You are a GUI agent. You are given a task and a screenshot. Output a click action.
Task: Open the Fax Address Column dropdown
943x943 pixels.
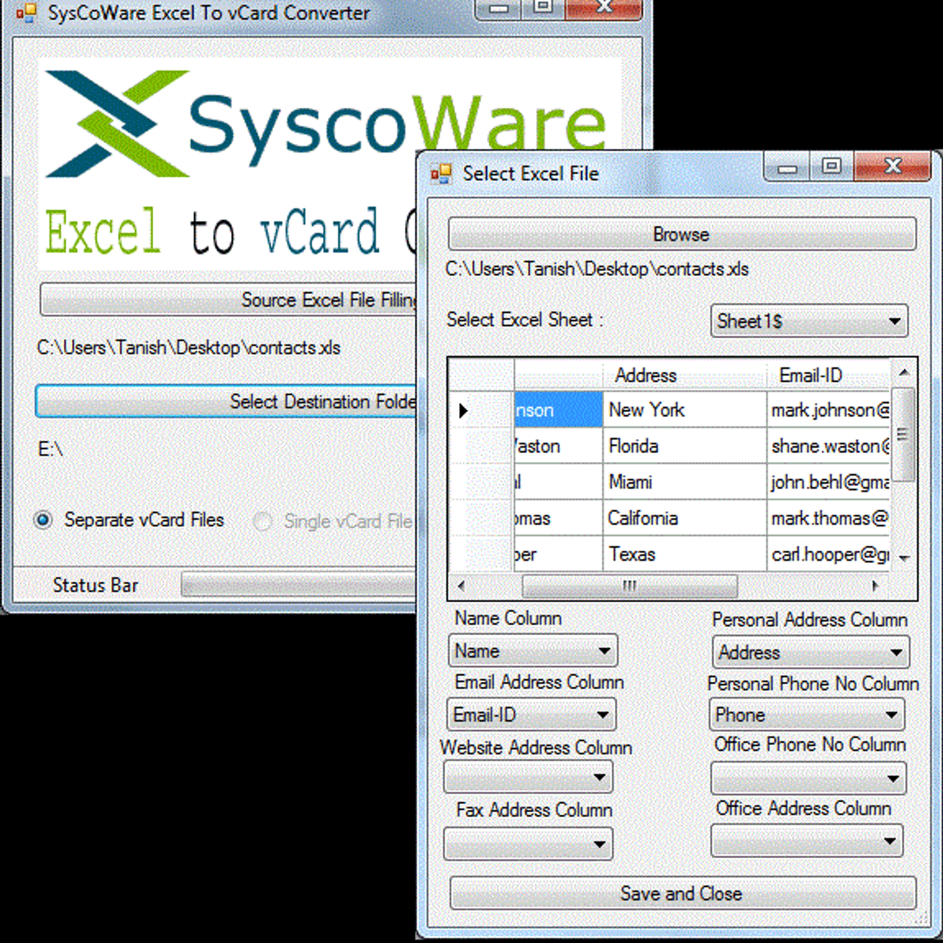pyautogui.click(x=528, y=843)
